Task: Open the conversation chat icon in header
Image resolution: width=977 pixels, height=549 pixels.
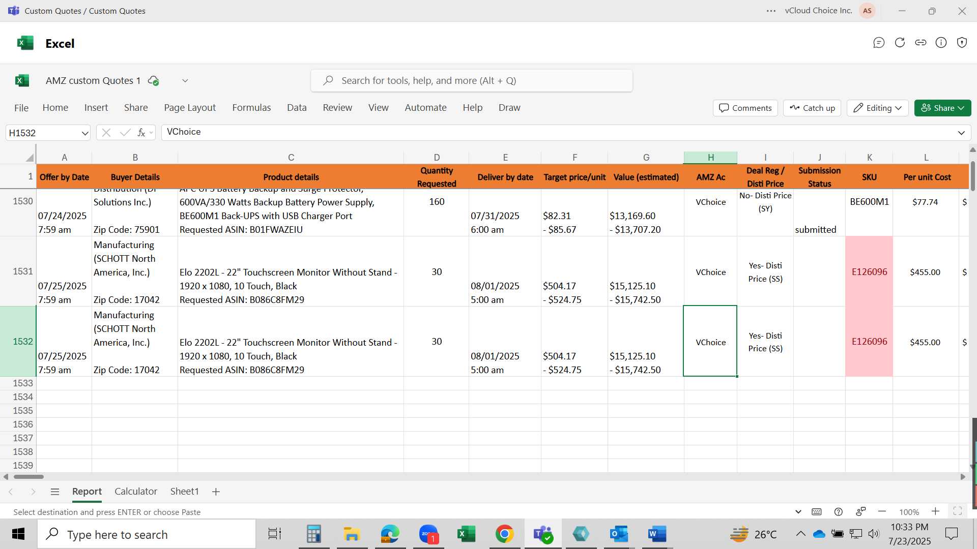Action: pyautogui.click(x=879, y=43)
